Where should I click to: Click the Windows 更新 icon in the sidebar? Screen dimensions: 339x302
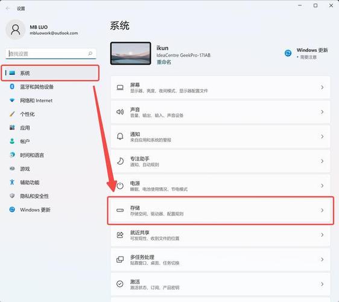click(x=12, y=210)
